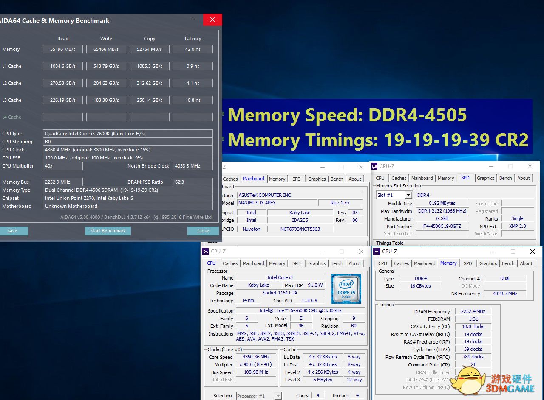This screenshot has height=400, width=544.
Task: Click the L1 Cache Read value 1084.6 GB/s
Action: coord(63,66)
